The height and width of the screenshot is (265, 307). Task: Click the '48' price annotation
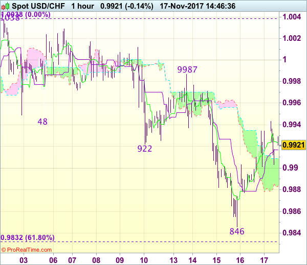click(x=42, y=122)
